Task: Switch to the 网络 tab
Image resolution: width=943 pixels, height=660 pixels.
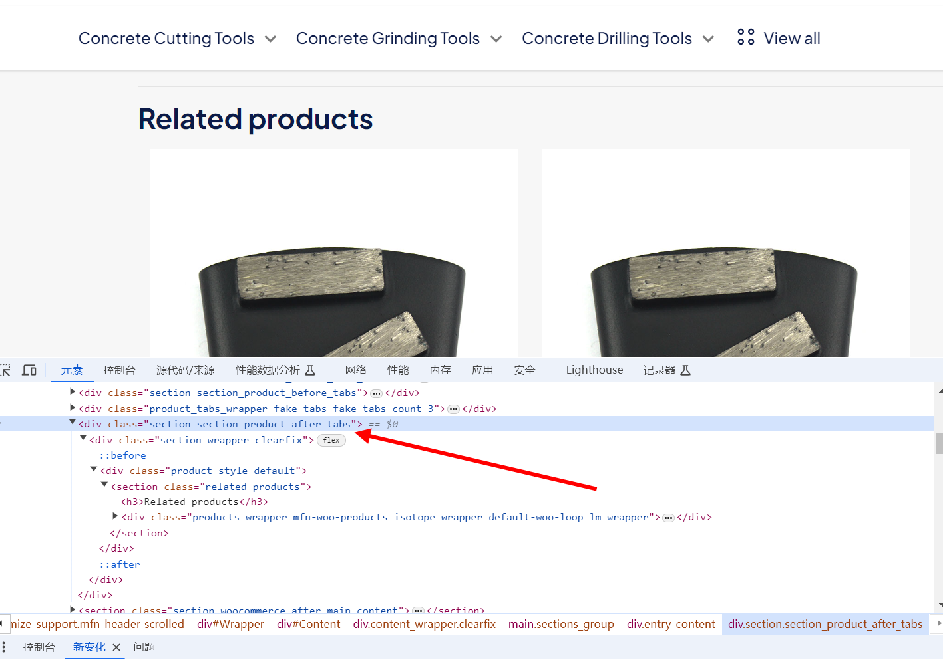Action: click(x=356, y=370)
